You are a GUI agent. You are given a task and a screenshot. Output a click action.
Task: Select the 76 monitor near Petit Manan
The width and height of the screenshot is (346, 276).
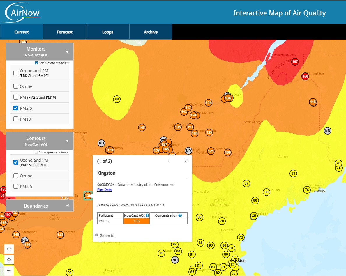coord(307,190)
